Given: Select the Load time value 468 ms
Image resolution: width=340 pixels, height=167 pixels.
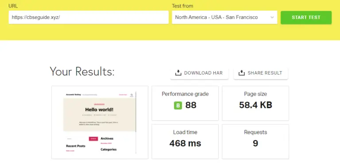Looking at the screenshot, I should coord(185,143).
